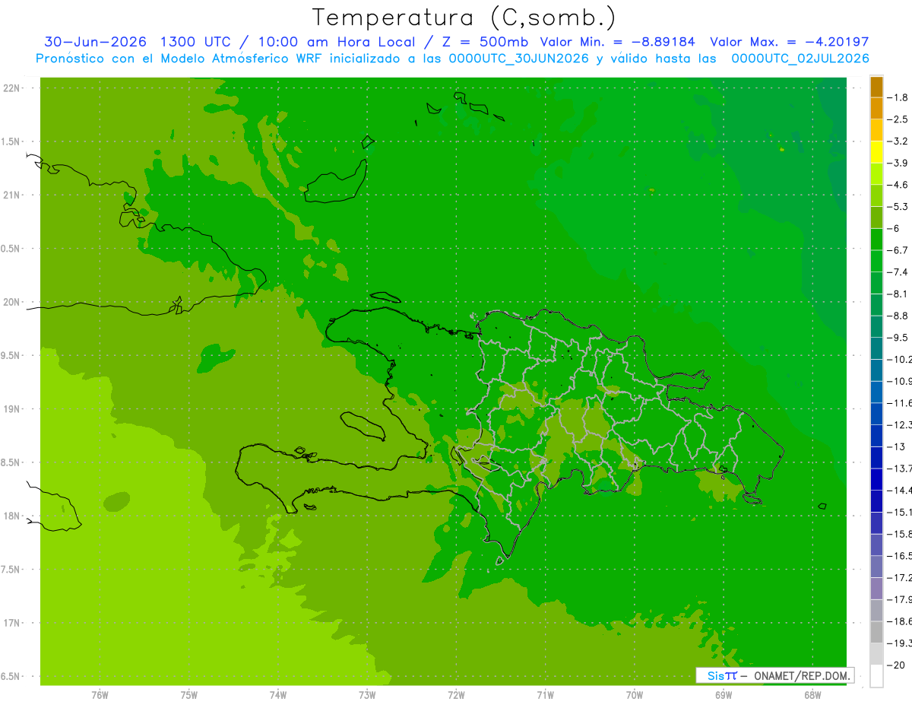Click the '-20' colorbar value

click(896, 665)
